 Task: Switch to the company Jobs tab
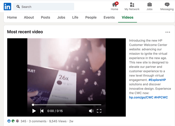61,17
